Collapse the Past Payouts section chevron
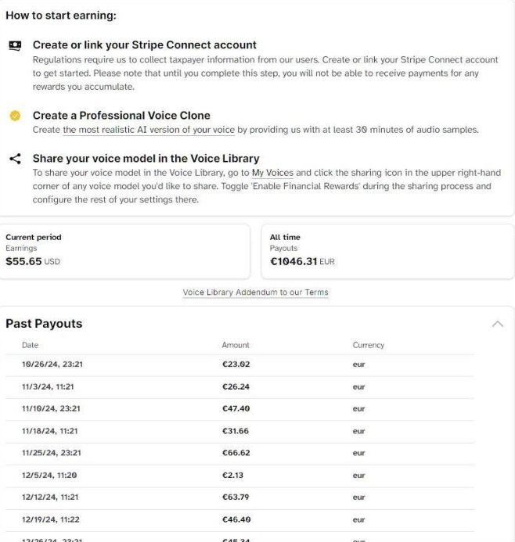515x542 pixels. tap(496, 324)
